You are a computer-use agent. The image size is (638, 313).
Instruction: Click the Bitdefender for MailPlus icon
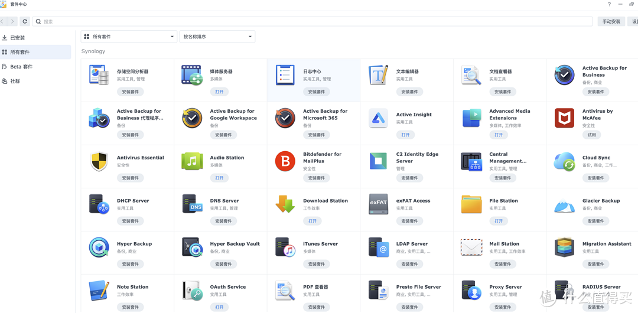click(x=285, y=161)
